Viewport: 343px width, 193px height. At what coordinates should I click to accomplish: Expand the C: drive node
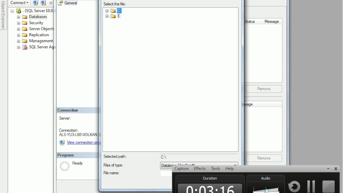tap(107, 11)
